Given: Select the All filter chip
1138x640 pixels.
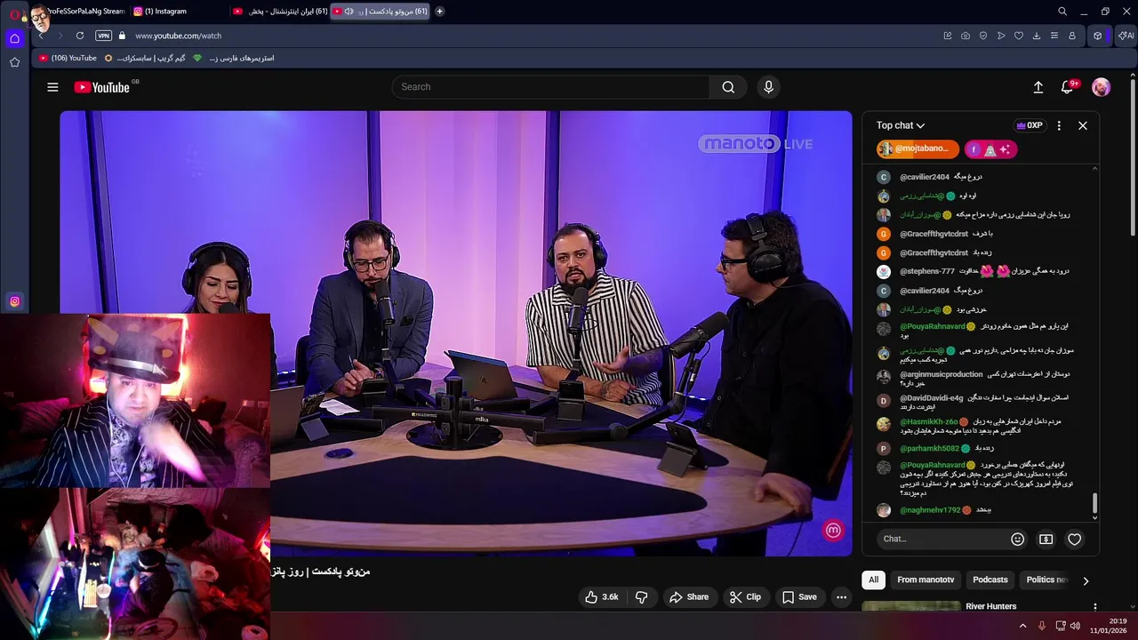Looking at the screenshot, I should pos(873,580).
